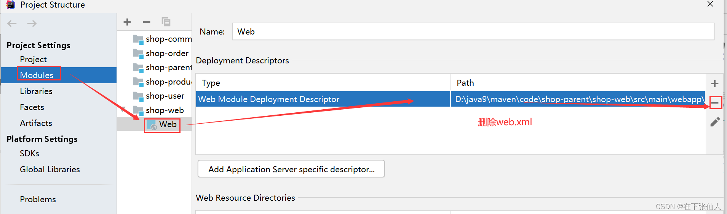Image resolution: width=727 pixels, height=214 pixels.
Task: Add a deployment descriptor
Action: (x=715, y=83)
